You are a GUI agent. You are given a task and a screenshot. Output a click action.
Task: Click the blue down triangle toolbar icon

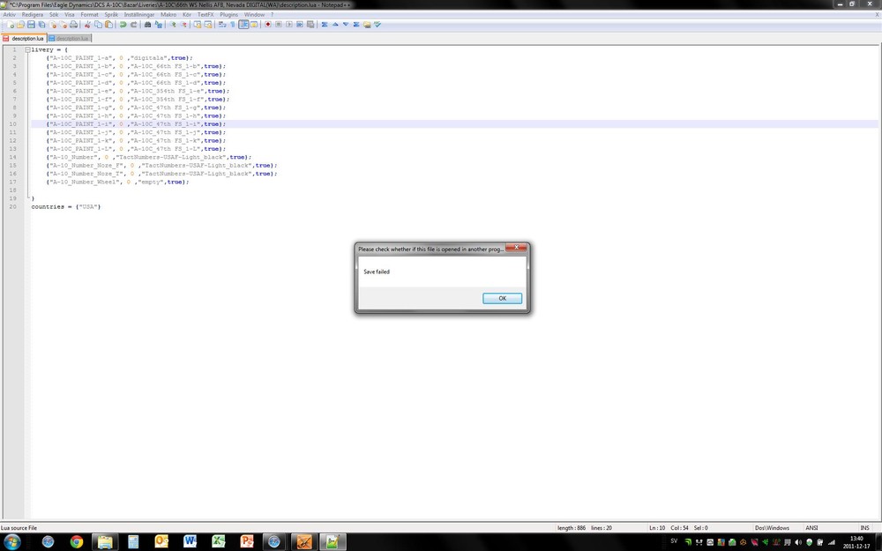pos(346,25)
